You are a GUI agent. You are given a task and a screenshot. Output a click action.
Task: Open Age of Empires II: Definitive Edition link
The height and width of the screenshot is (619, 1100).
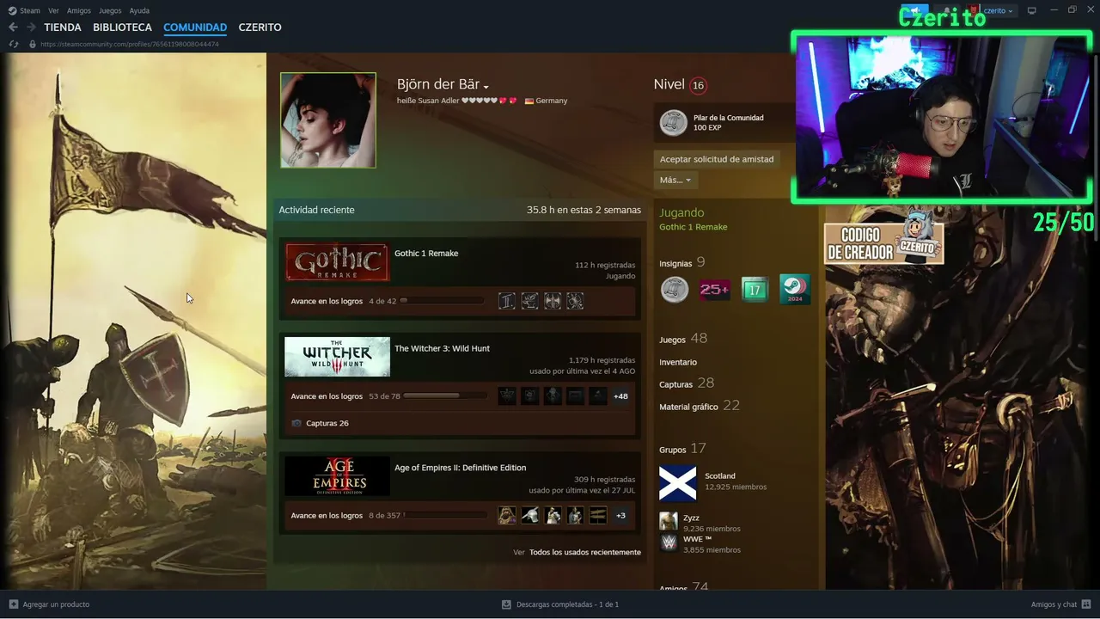[461, 468]
